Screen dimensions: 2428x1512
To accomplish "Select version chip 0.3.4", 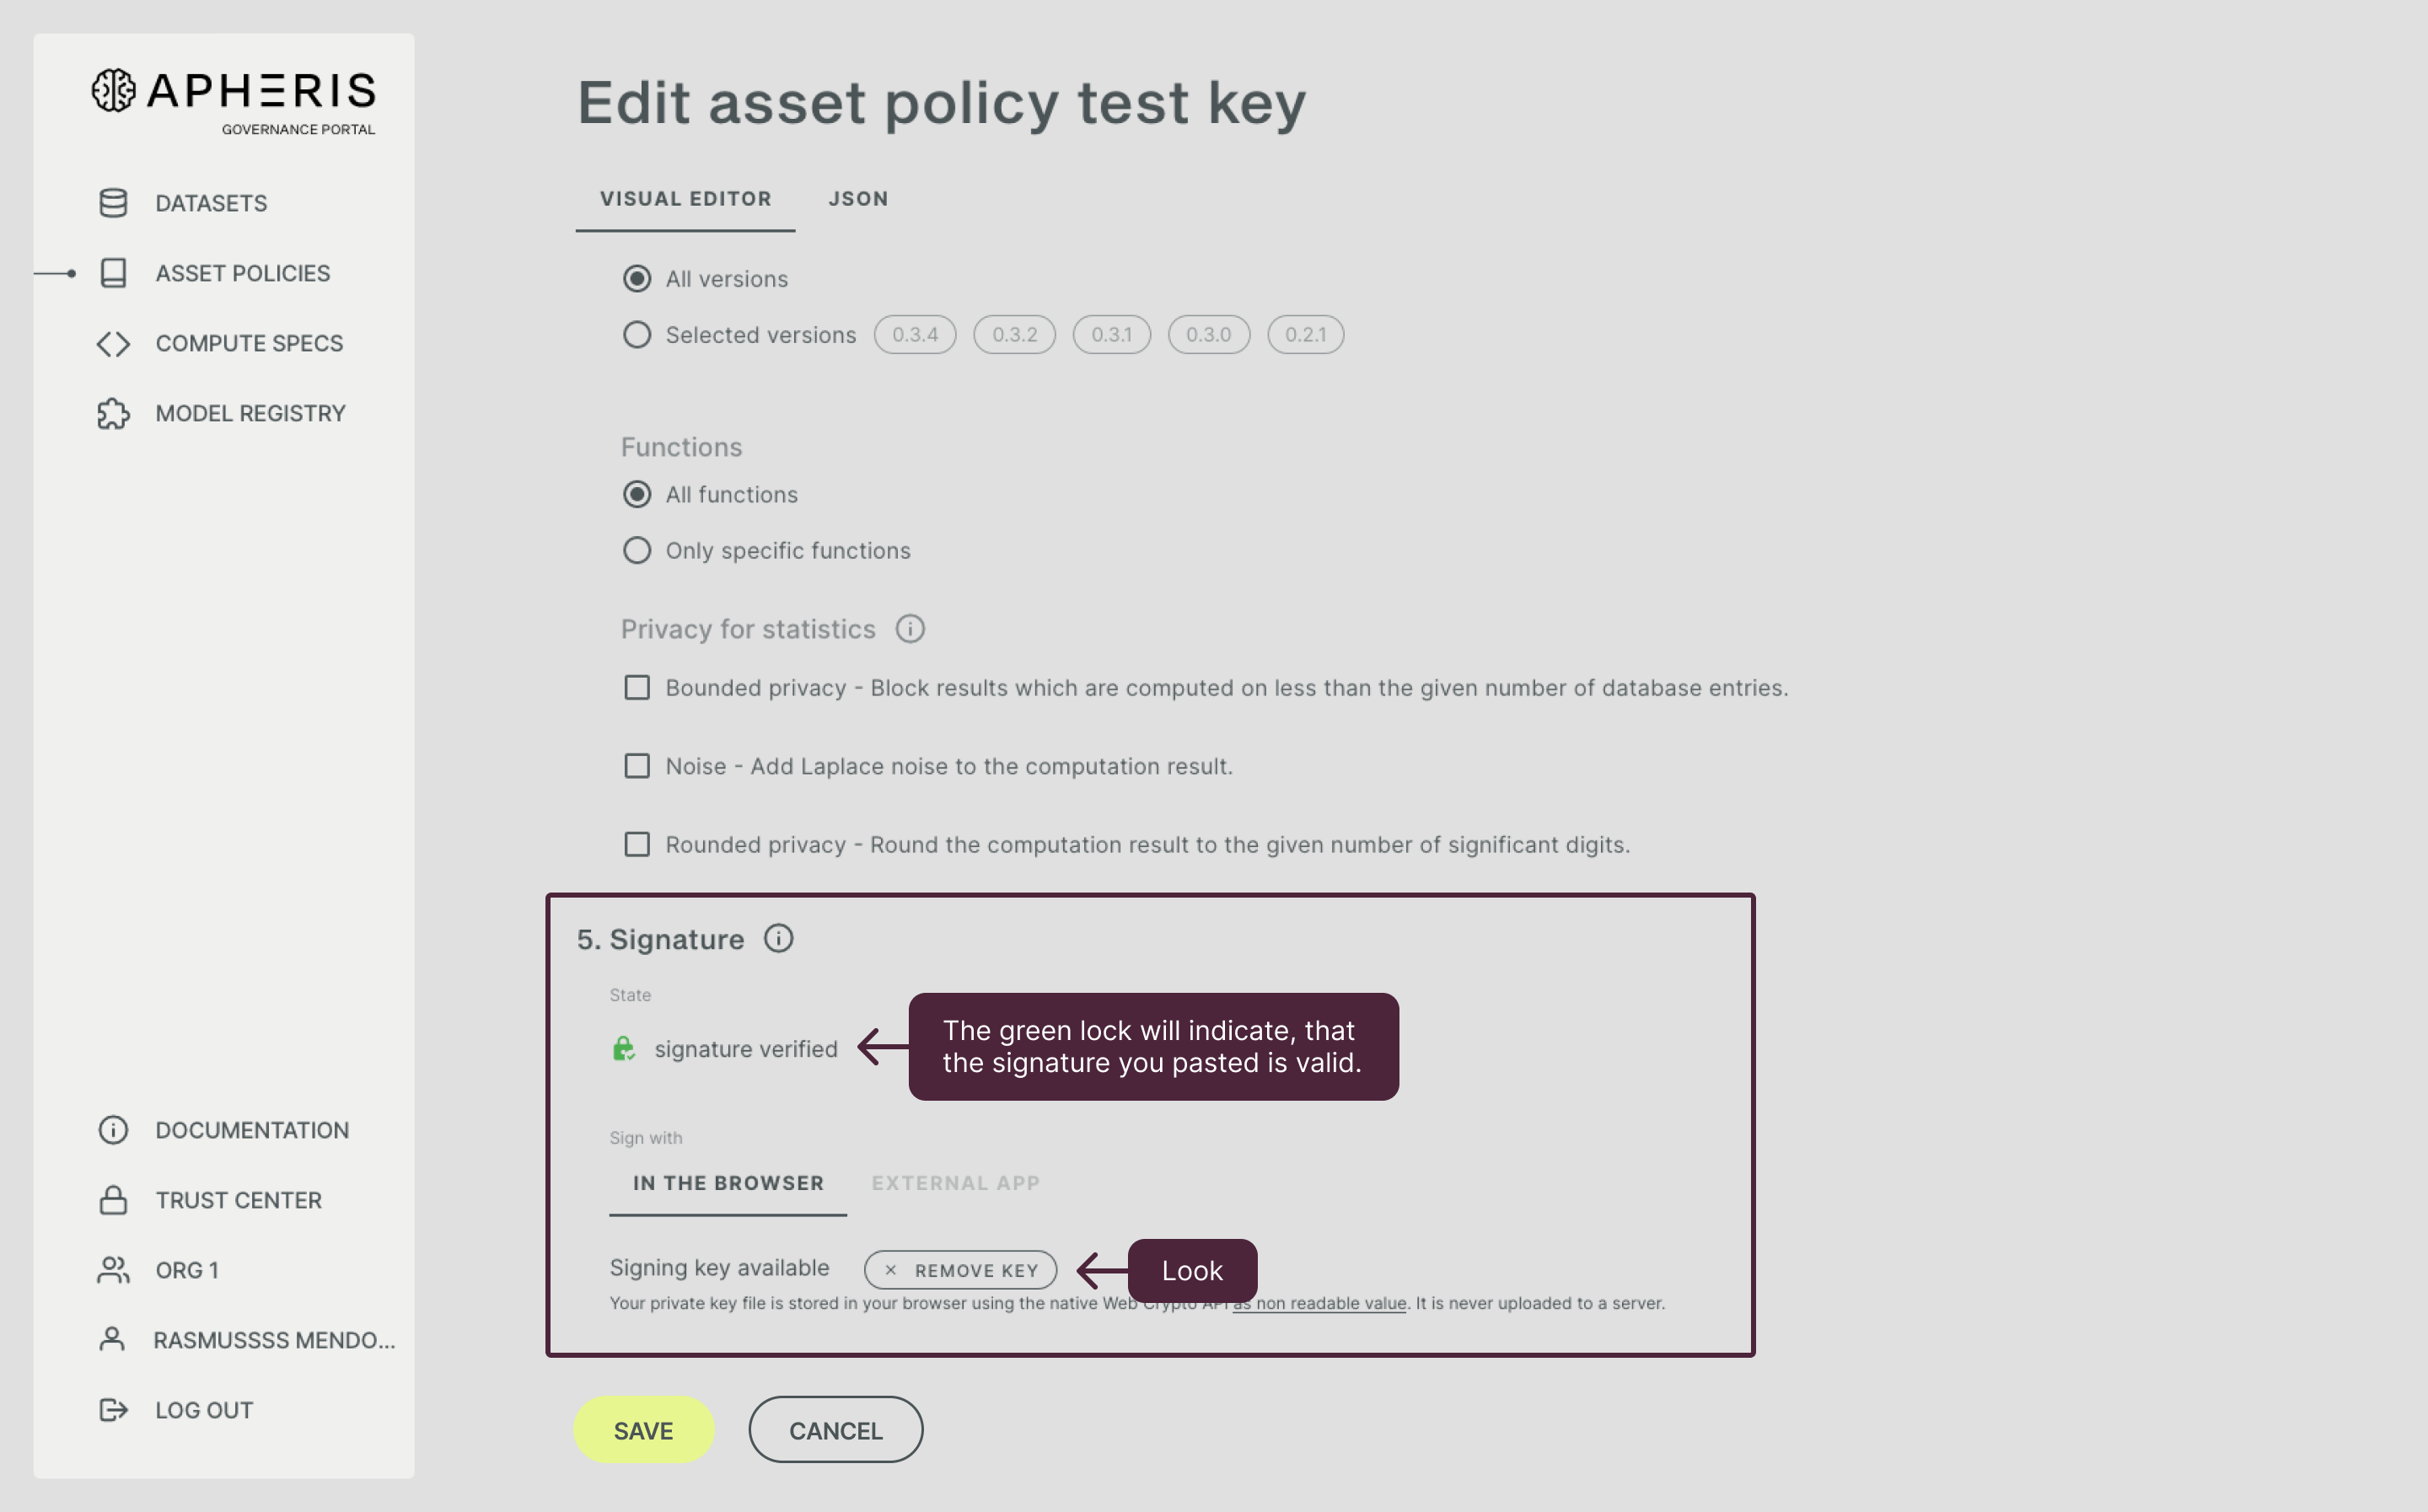I will click(915, 335).
